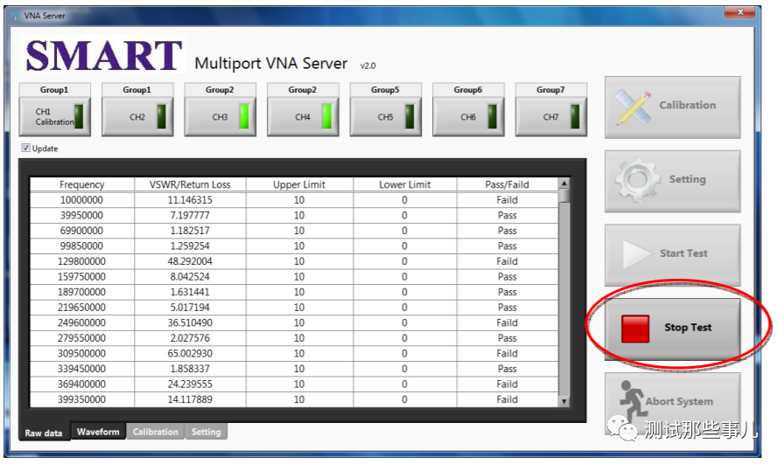Viewport: 784px width, 464px height.
Task: Select the frequency cell 399350000
Action: pyautogui.click(x=82, y=399)
